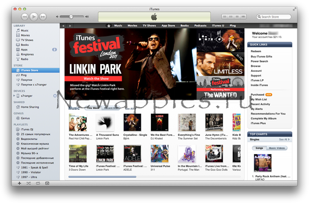Adjust the volume slider knob
Viewport: 309px width, 203px height.
click(71, 17)
